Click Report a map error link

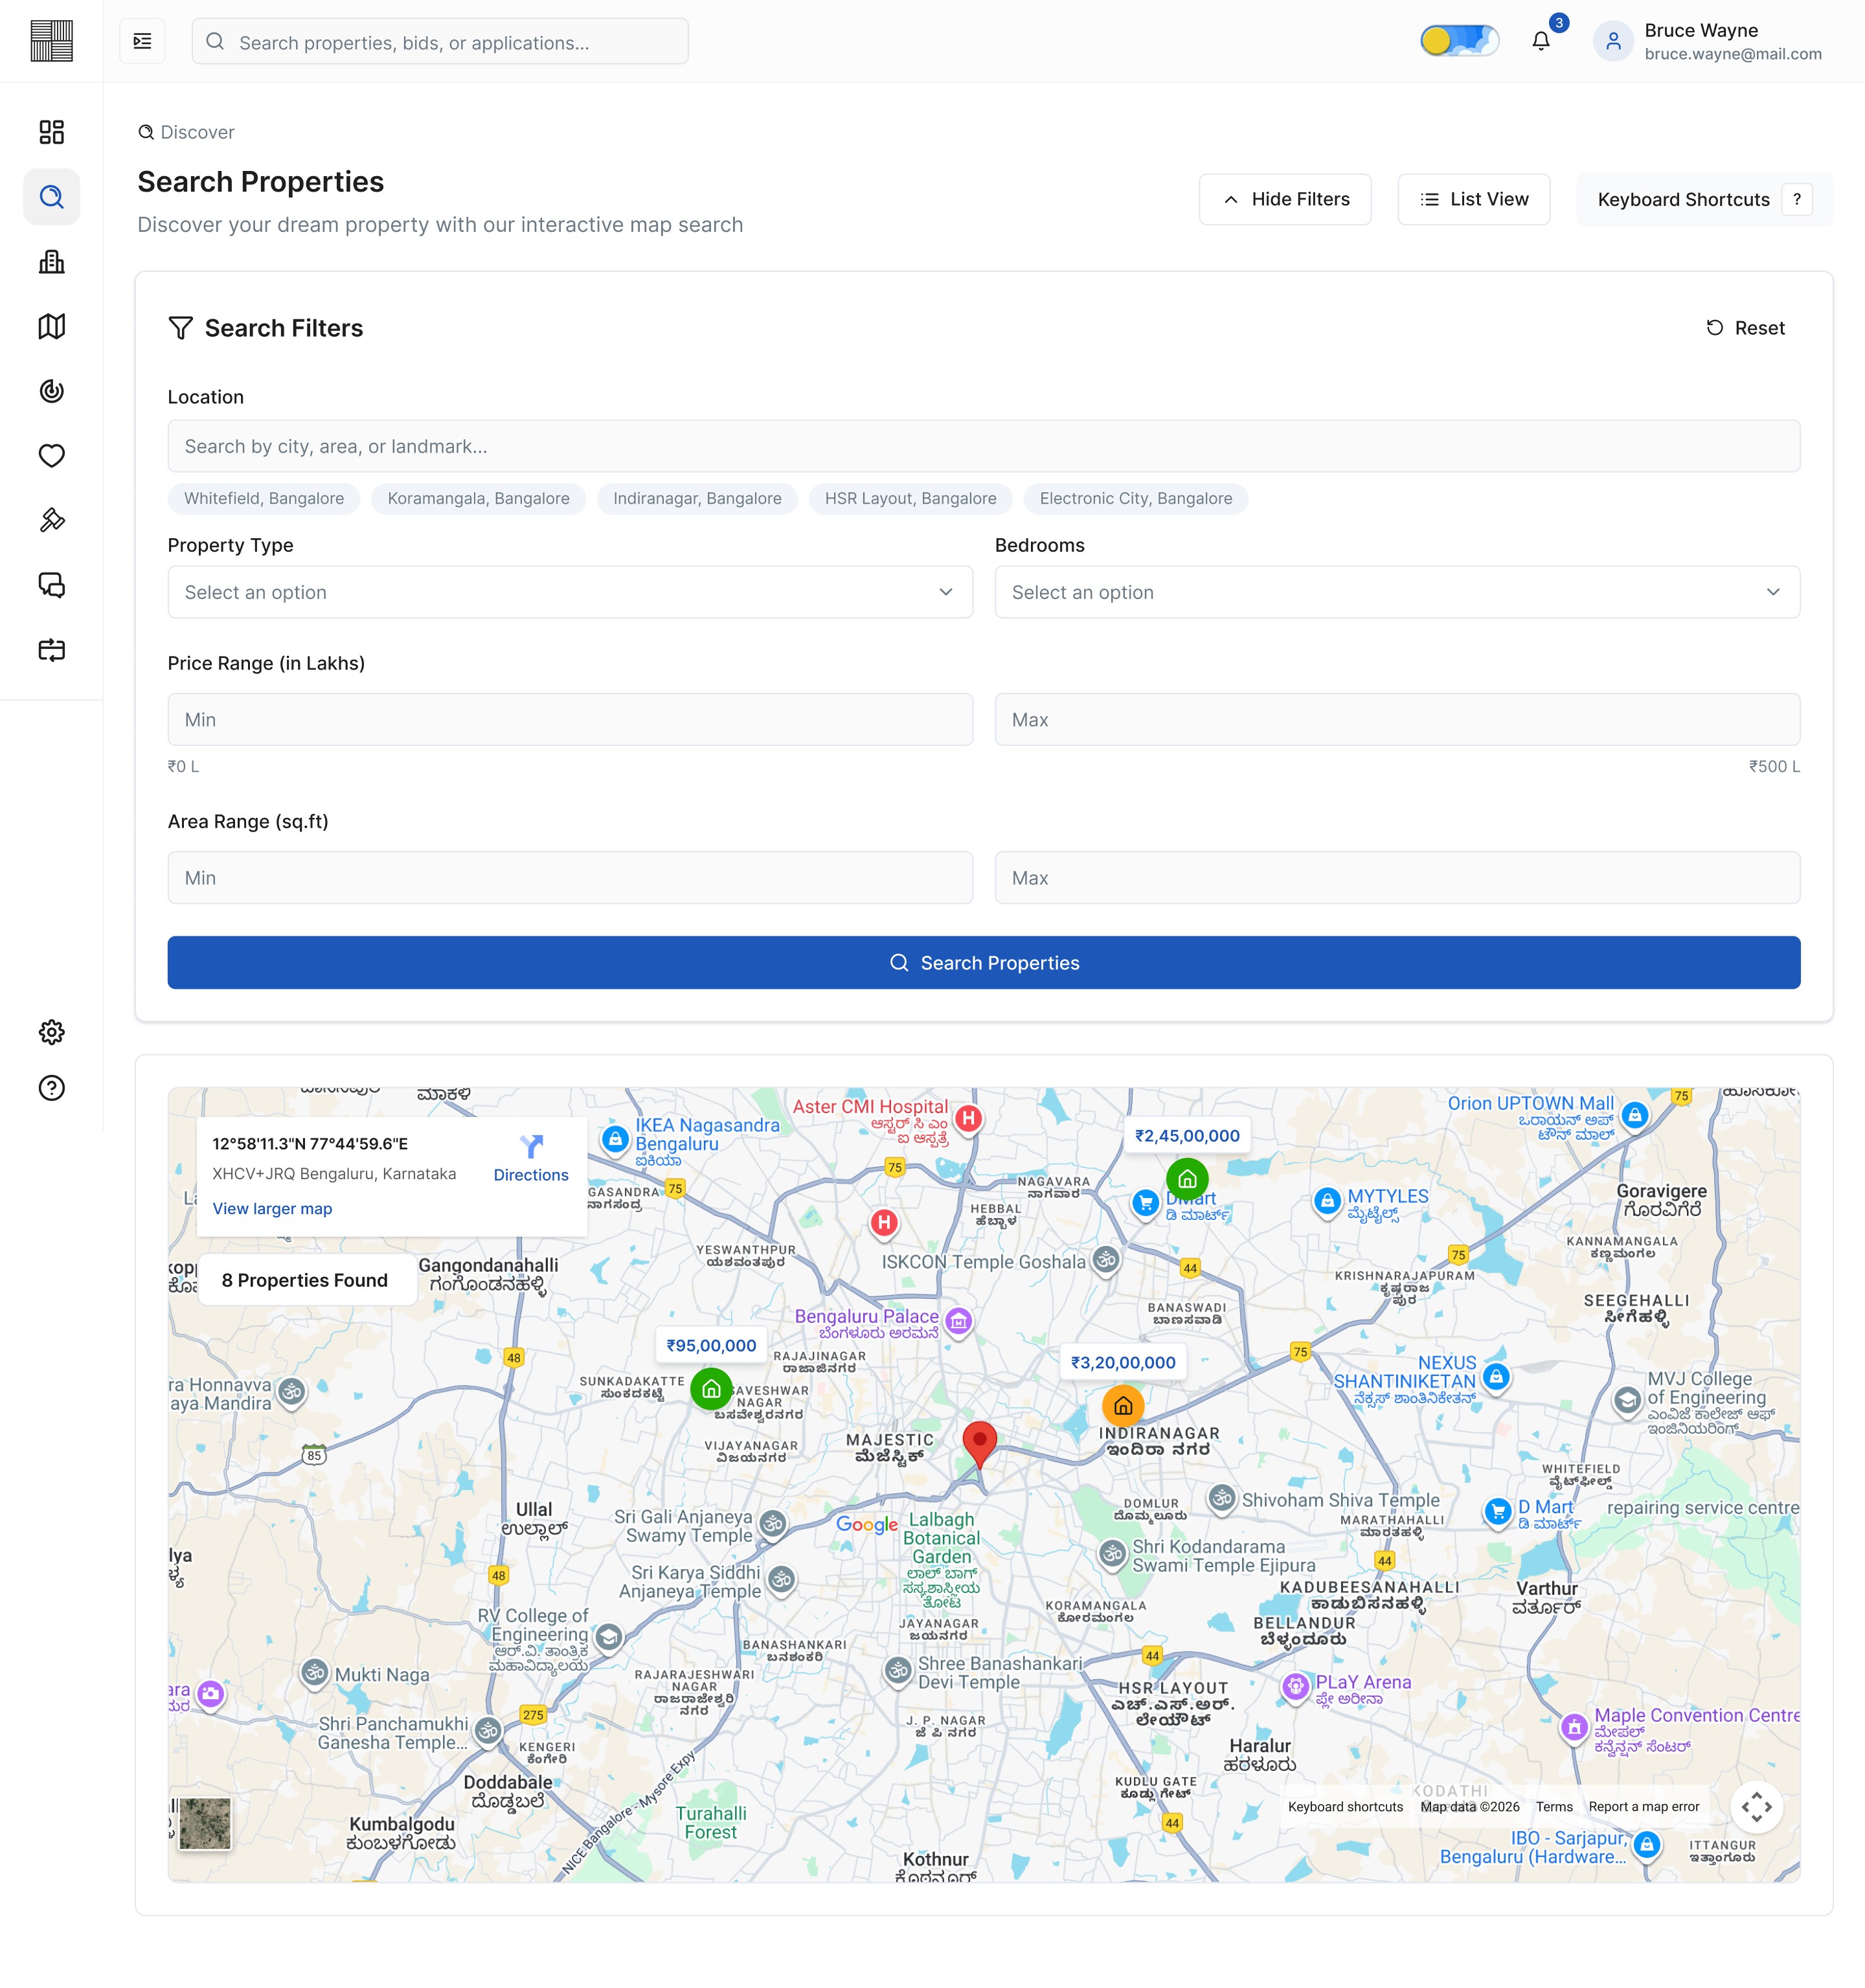[x=1644, y=1807]
